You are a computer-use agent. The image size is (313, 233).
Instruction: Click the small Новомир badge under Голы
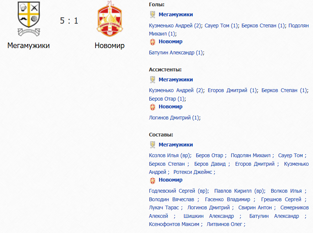(x=153, y=42)
